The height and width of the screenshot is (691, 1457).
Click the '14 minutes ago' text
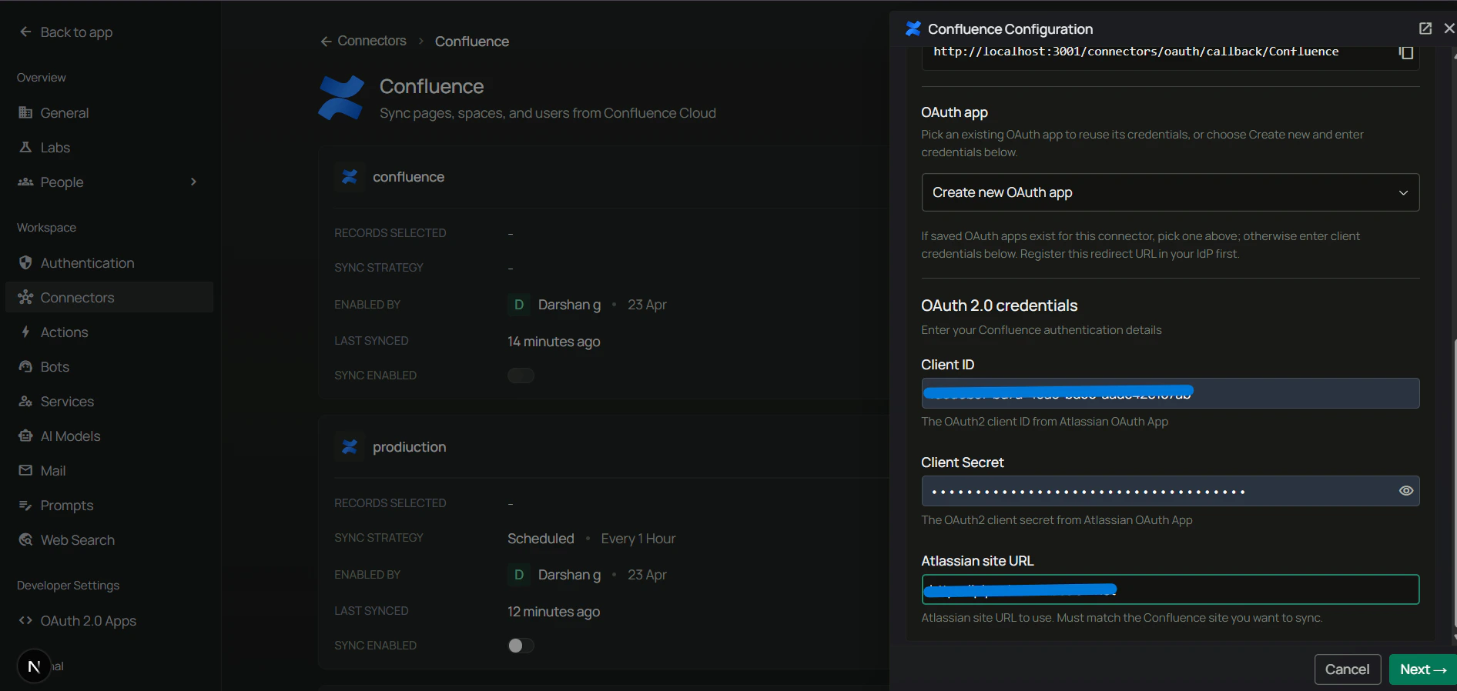pyautogui.click(x=554, y=342)
